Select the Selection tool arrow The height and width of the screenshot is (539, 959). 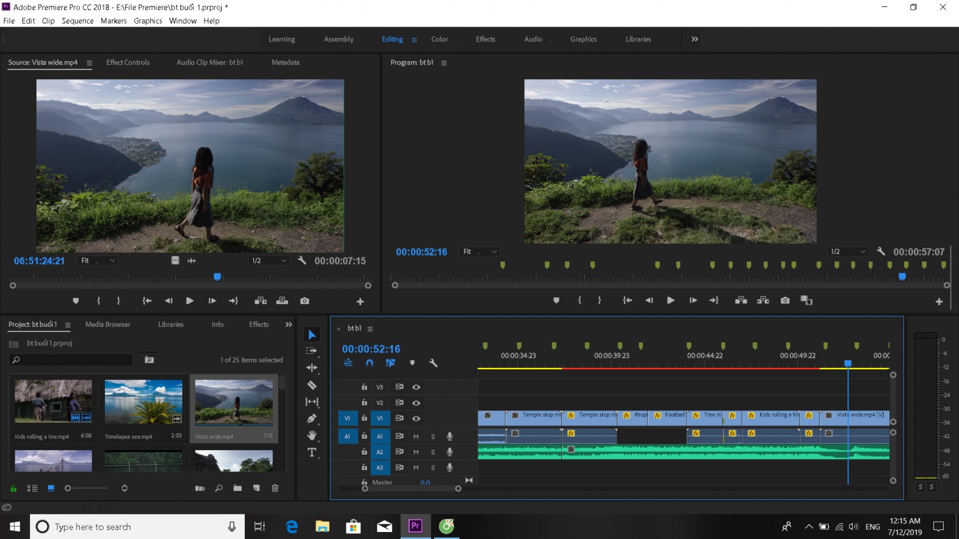pyautogui.click(x=312, y=335)
